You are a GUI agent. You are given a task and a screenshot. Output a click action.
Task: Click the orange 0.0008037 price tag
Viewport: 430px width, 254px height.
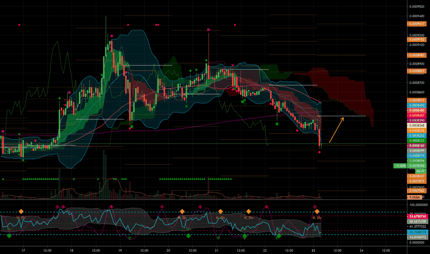417,176
